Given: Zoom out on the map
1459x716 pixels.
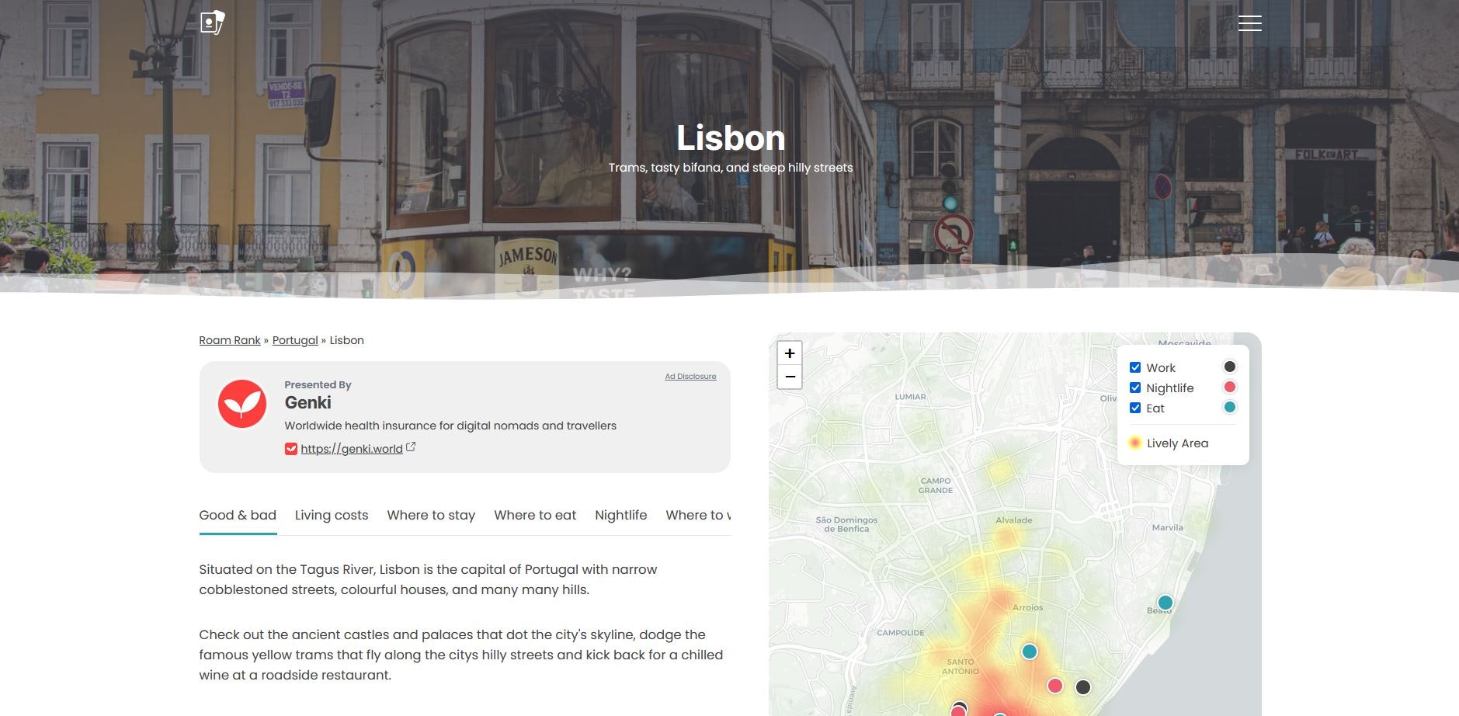Looking at the screenshot, I should [790, 377].
